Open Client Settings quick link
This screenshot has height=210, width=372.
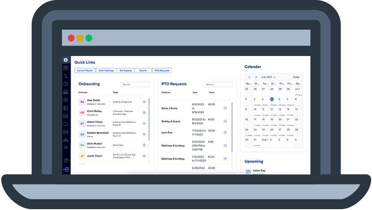coord(106,71)
